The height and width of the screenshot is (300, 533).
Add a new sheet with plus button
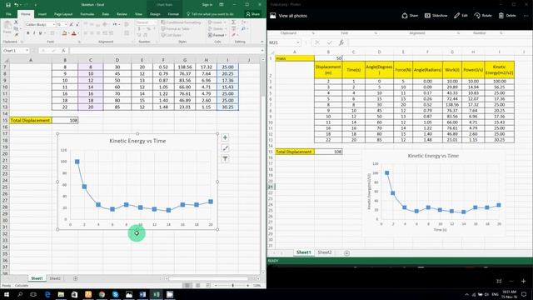point(76,278)
